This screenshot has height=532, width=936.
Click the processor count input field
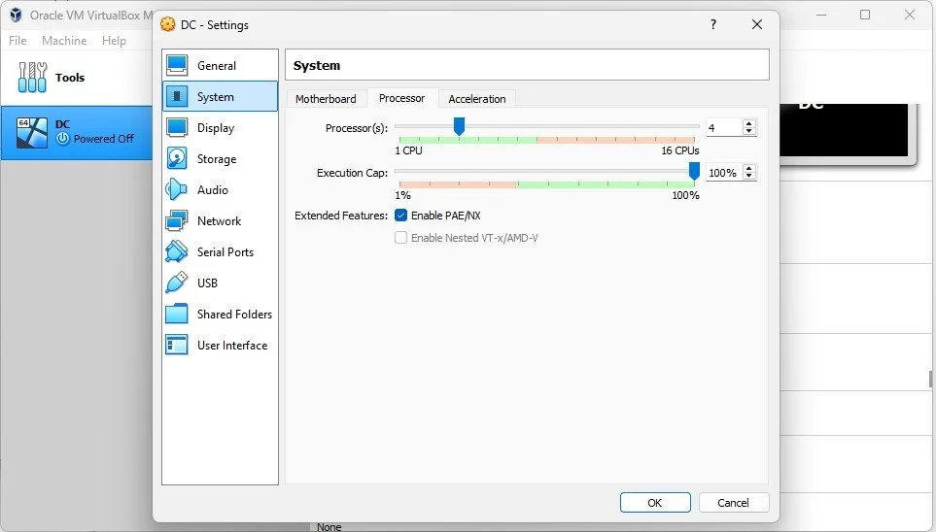[724, 127]
